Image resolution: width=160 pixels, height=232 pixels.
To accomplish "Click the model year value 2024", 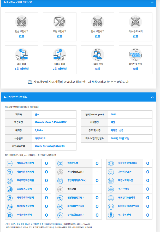I will (114, 115).
